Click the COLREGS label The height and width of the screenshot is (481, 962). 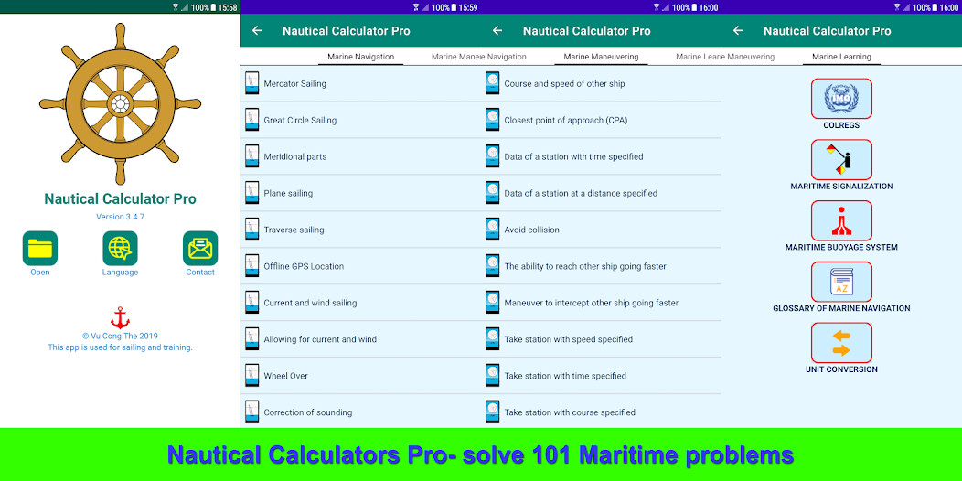(841, 125)
